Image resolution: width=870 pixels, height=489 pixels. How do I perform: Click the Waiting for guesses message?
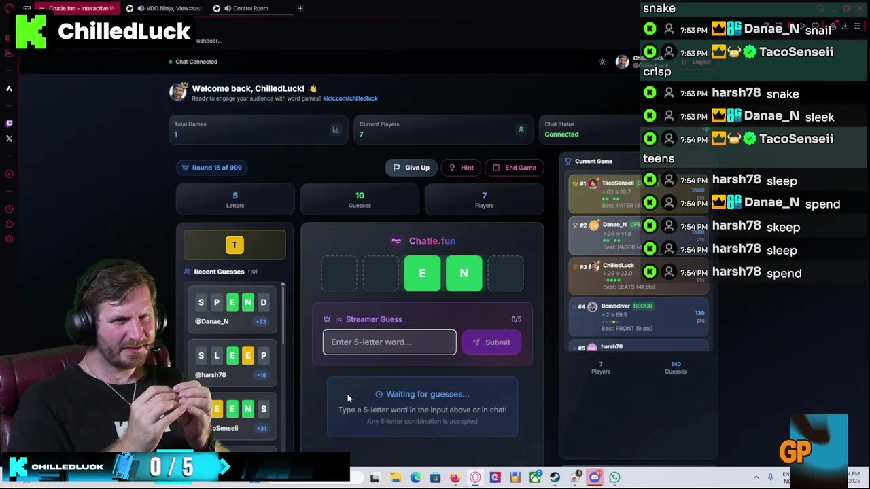tap(422, 394)
